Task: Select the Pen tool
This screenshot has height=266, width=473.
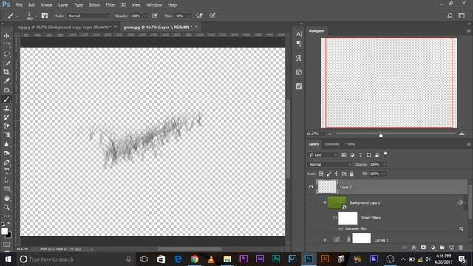Action: tap(7, 163)
